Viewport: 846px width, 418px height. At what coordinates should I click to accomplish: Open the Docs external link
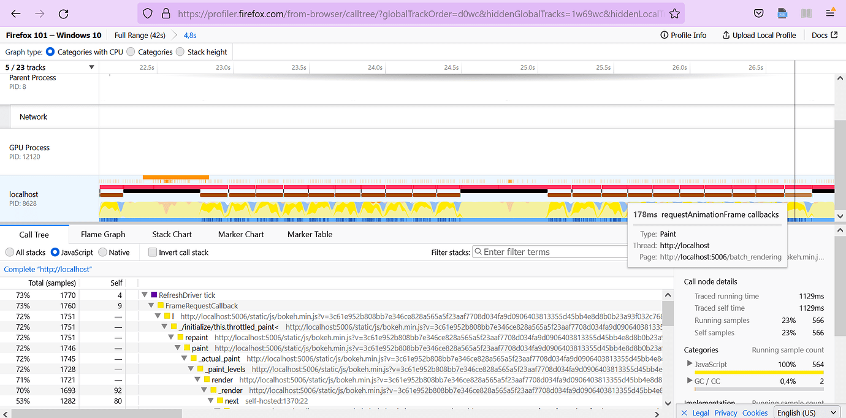point(825,36)
